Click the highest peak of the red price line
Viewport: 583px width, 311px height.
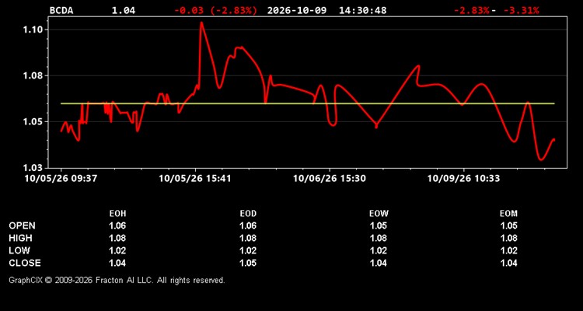point(201,23)
